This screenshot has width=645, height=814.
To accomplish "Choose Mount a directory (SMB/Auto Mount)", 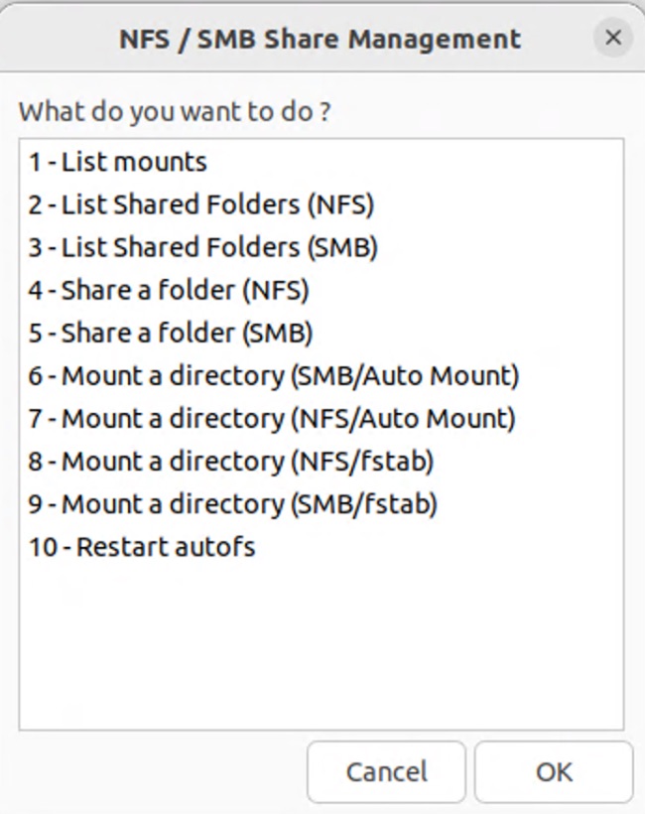I will coord(274,376).
